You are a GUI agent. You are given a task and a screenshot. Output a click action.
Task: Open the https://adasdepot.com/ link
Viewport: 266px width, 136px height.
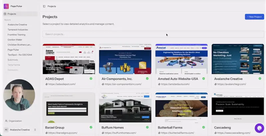click(x=62, y=84)
